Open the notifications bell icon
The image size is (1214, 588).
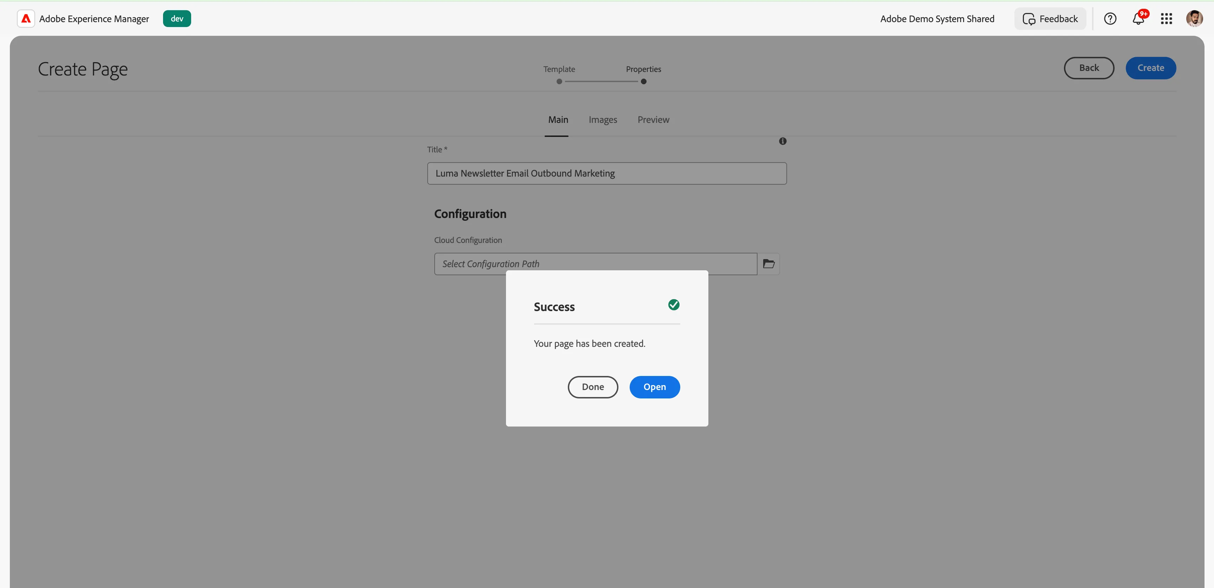pyautogui.click(x=1138, y=19)
